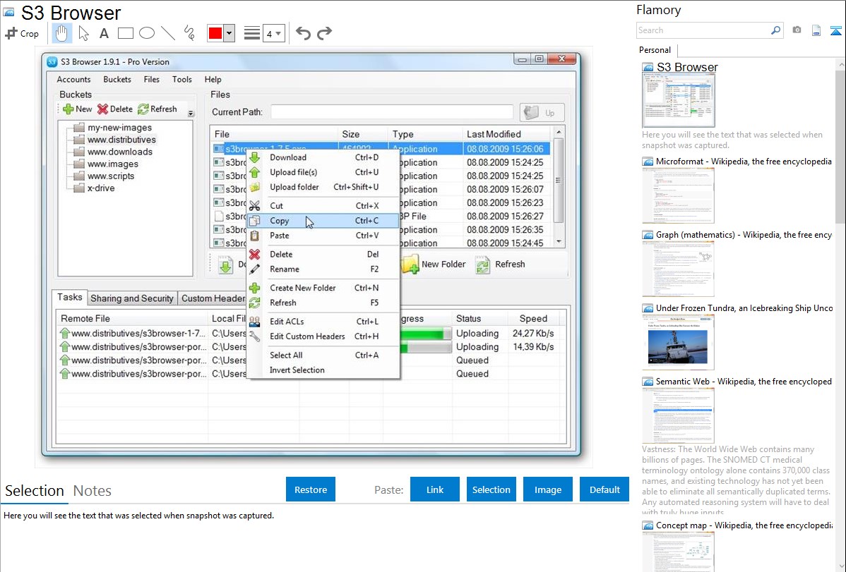Undo the last annotation

coord(303,33)
